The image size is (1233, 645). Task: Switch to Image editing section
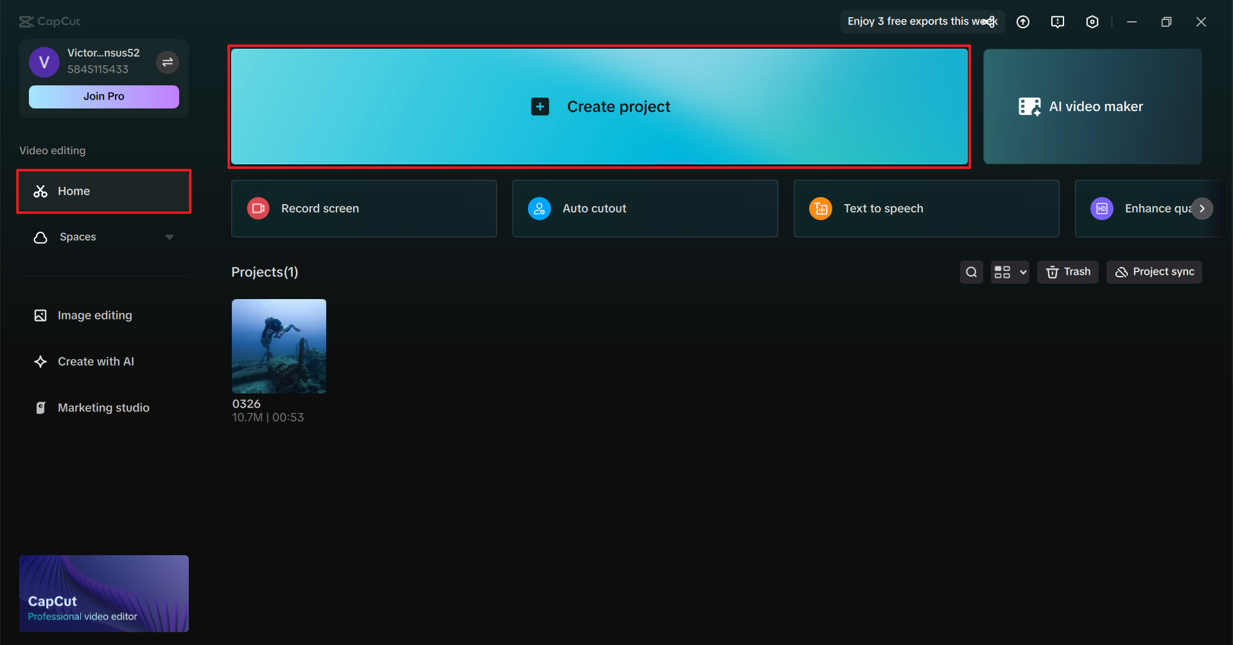pyautogui.click(x=94, y=314)
